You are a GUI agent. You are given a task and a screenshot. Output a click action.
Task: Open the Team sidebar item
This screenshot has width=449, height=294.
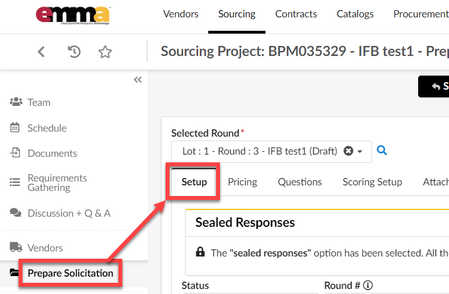(39, 102)
